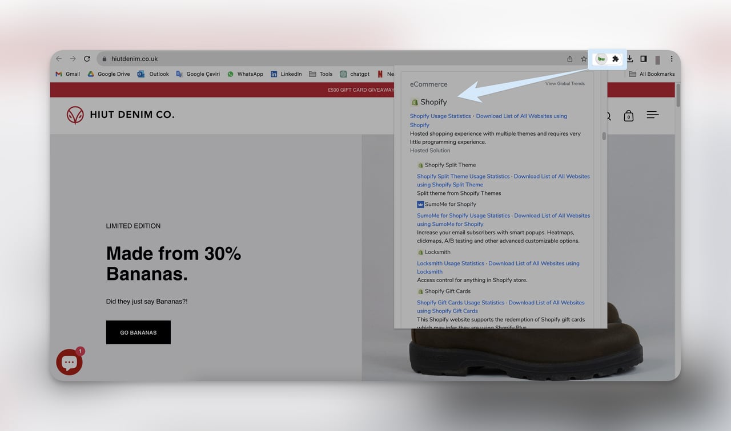This screenshot has height=431, width=731.
Task: Open the Chrome three-dot menu
Action: [672, 59]
